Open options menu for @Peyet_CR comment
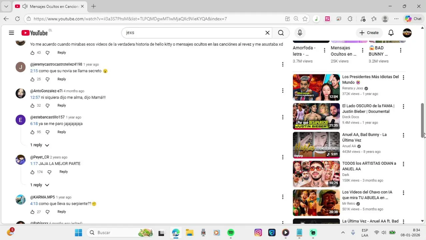The height and width of the screenshot is (240, 426). coord(283,157)
